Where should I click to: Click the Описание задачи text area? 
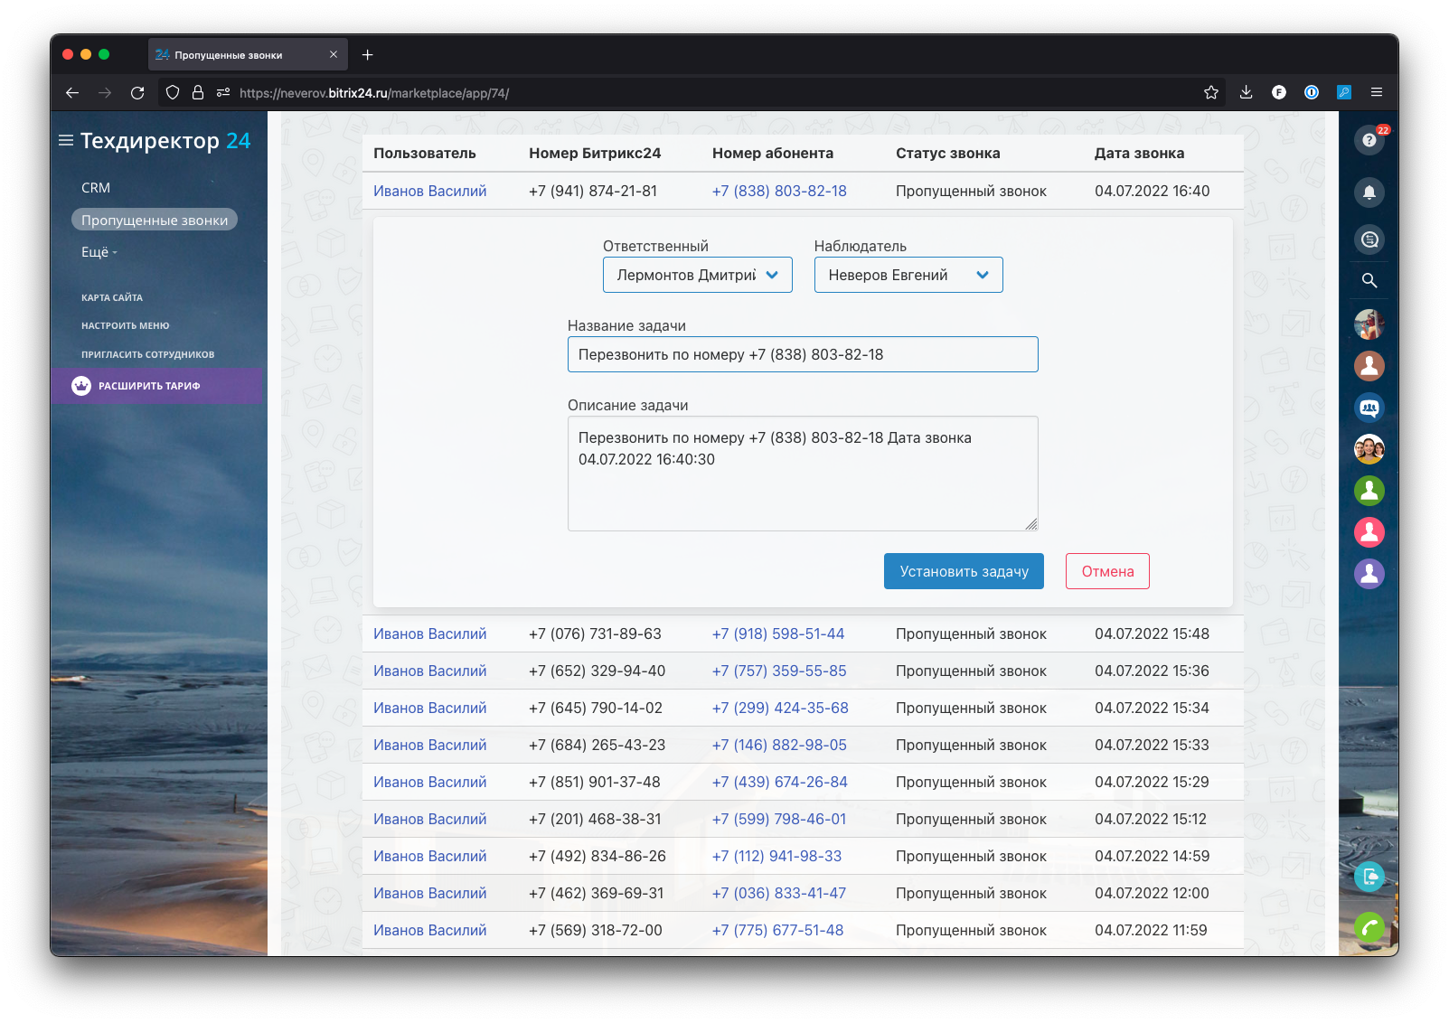tap(802, 473)
